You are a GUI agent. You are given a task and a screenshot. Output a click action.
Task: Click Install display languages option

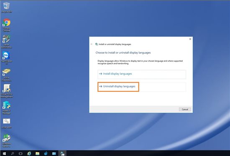142,74
